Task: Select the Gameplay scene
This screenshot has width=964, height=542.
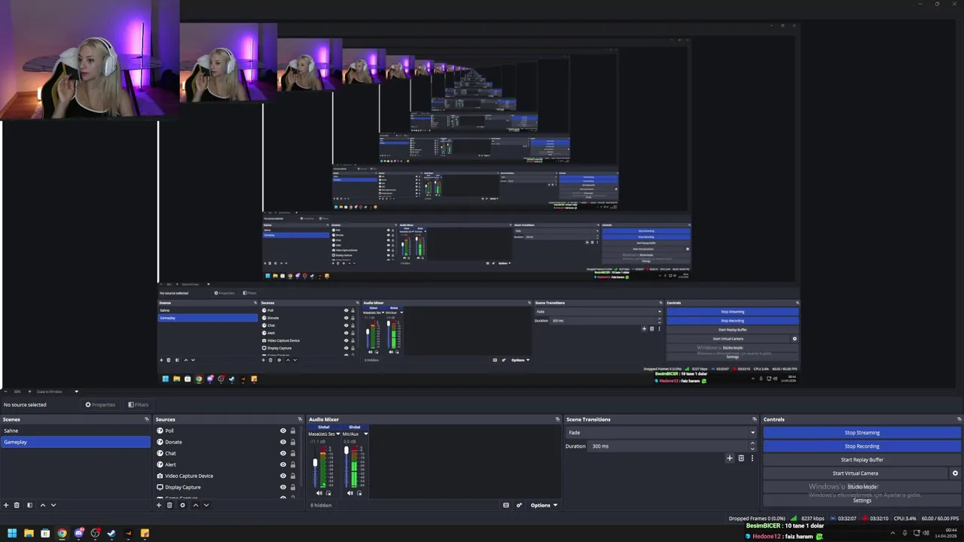Action: [x=75, y=442]
